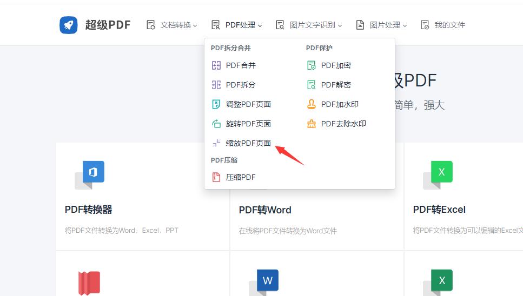
Task: Click the PDF转换器 card icon
Action: coord(89,175)
